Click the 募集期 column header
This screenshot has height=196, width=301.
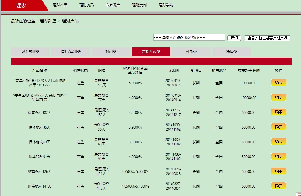click(x=173, y=70)
